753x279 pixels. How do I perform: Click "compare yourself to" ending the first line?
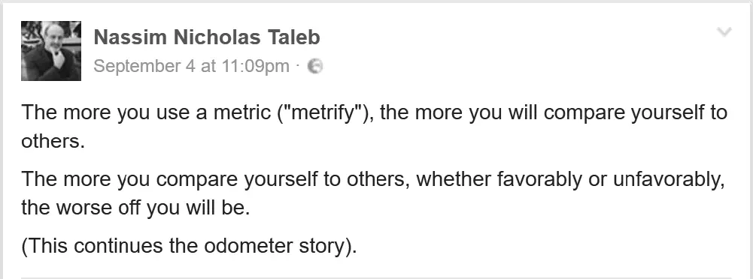point(636,113)
